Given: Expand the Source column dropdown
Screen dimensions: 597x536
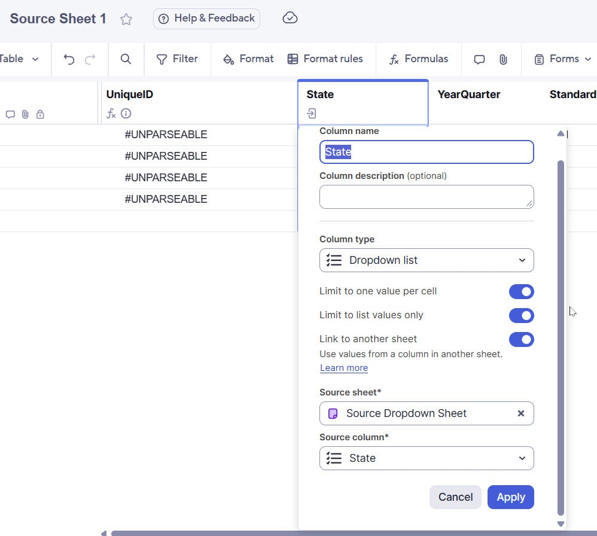Looking at the screenshot, I should tap(427, 458).
